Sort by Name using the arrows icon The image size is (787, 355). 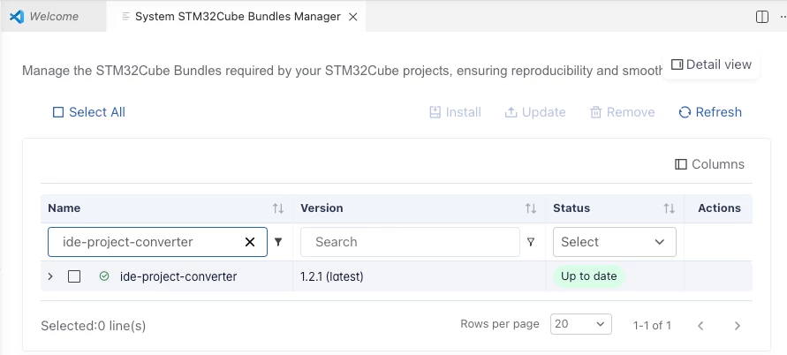click(278, 208)
